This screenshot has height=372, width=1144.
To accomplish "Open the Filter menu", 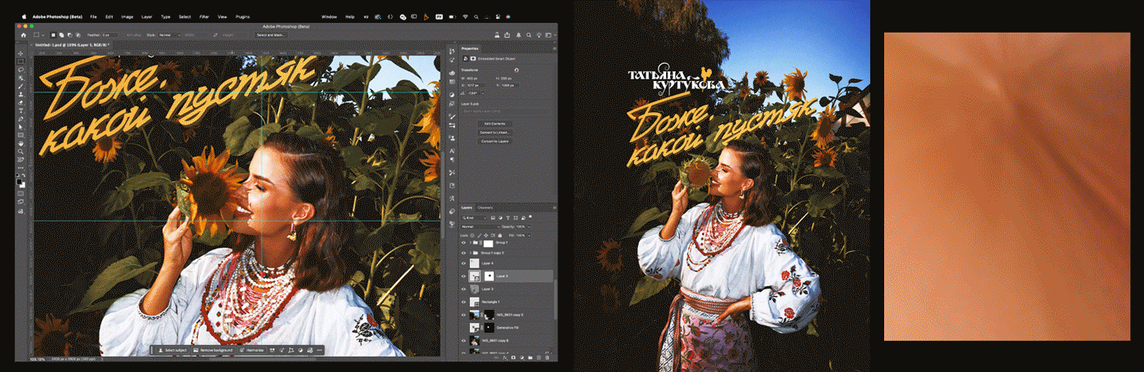I will pyautogui.click(x=203, y=16).
